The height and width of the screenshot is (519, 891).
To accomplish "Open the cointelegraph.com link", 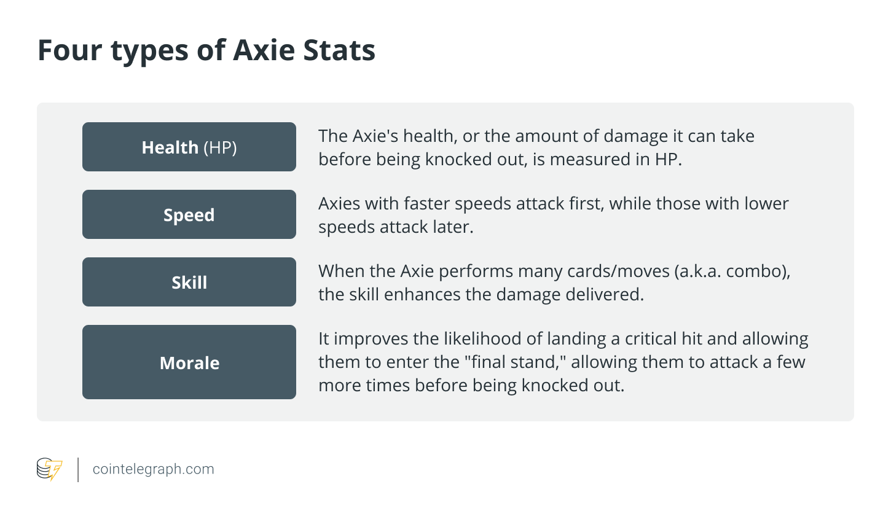I will coord(153,469).
